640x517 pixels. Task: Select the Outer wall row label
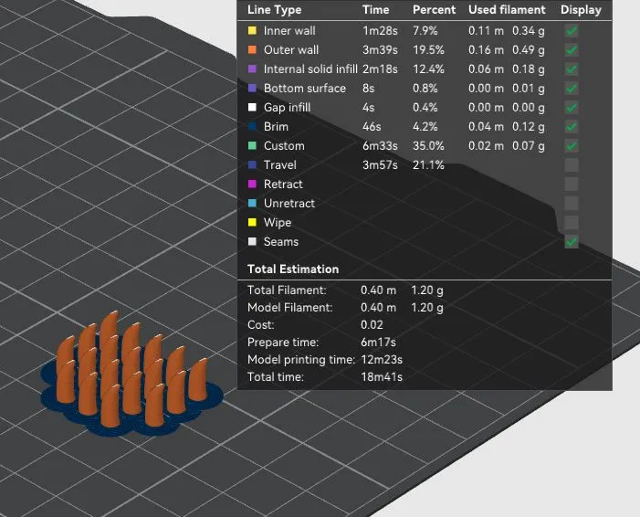[x=291, y=50]
